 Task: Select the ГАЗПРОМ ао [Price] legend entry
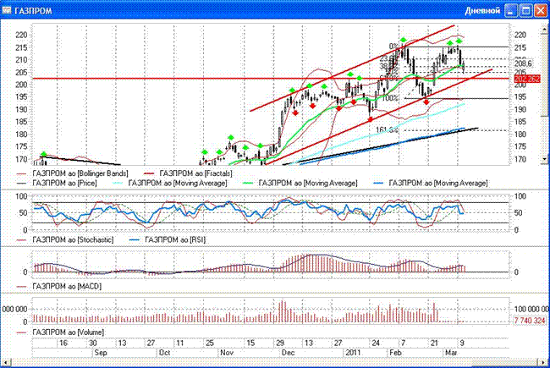(57, 183)
